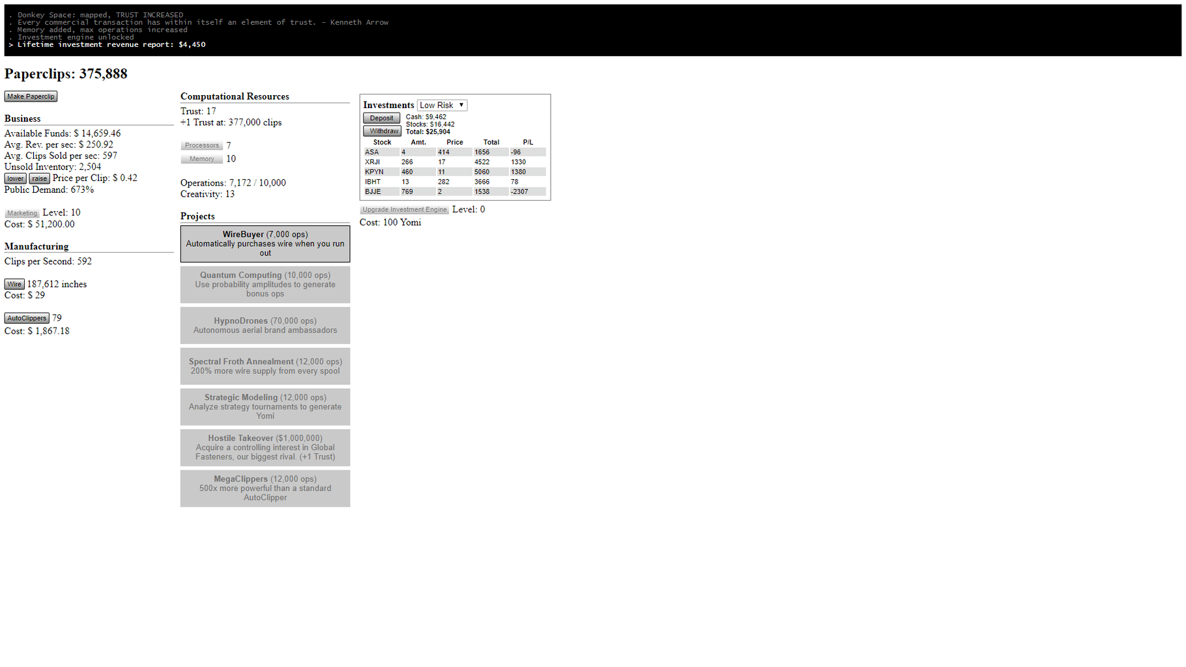Screen dimensions: 1186x667
Task: Click the P/L column header
Action: coord(528,142)
